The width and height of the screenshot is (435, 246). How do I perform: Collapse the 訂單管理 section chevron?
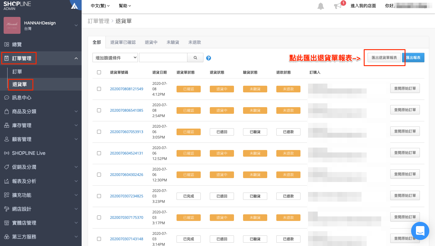click(x=76, y=58)
